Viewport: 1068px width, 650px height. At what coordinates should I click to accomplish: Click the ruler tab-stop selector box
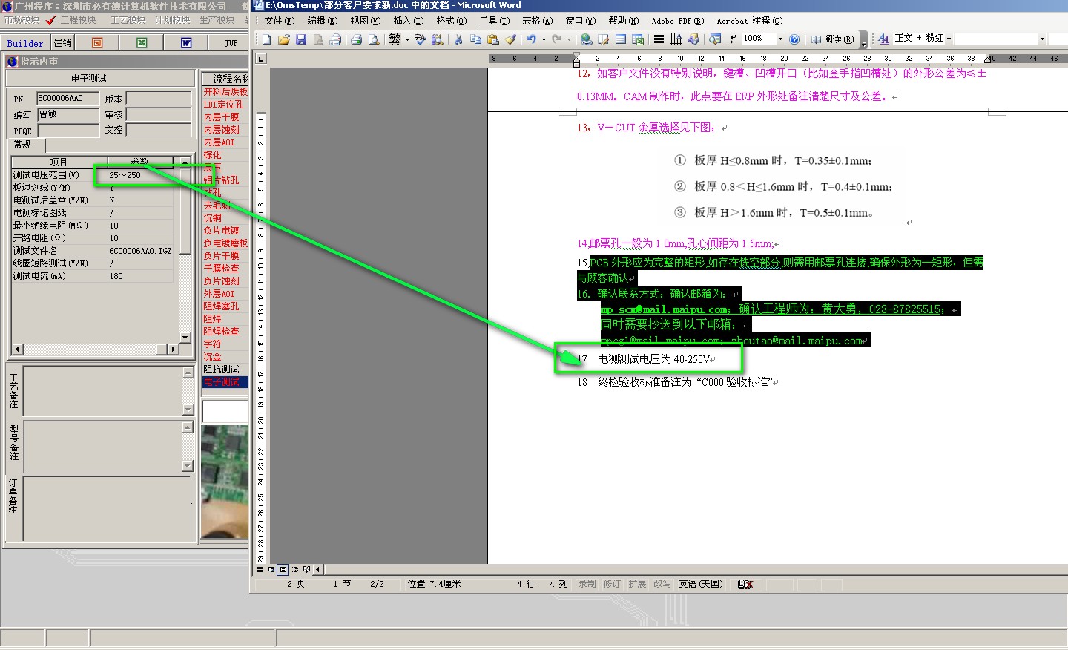tap(261, 59)
